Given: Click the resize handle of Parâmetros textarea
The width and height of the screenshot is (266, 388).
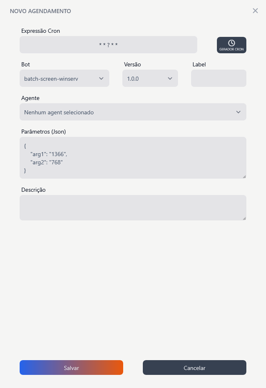Looking at the screenshot, I should pos(244,176).
